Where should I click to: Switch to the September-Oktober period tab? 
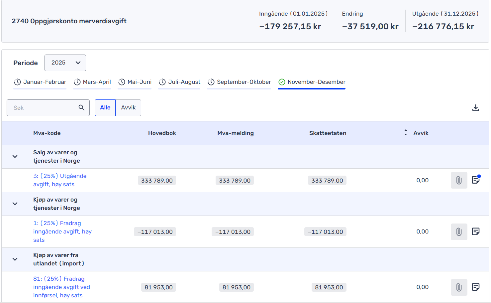239,82
